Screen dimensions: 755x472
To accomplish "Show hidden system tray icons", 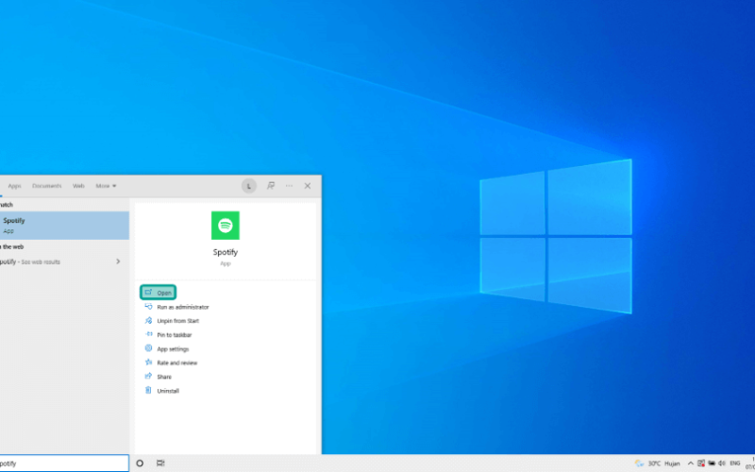I will tap(691, 464).
